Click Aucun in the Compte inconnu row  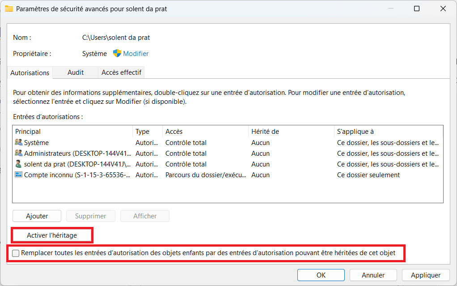click(x=261, y=175)
